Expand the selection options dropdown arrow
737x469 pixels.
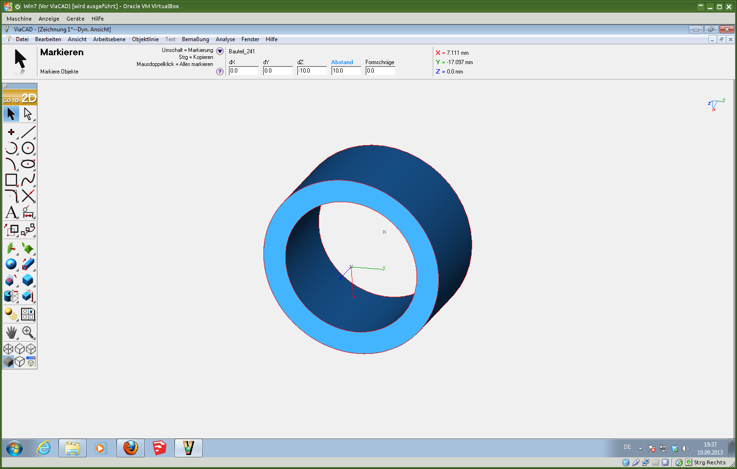click(220, 51)
